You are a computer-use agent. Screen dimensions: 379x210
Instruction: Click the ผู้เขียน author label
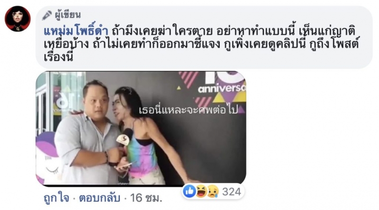[x=68, y=15]
